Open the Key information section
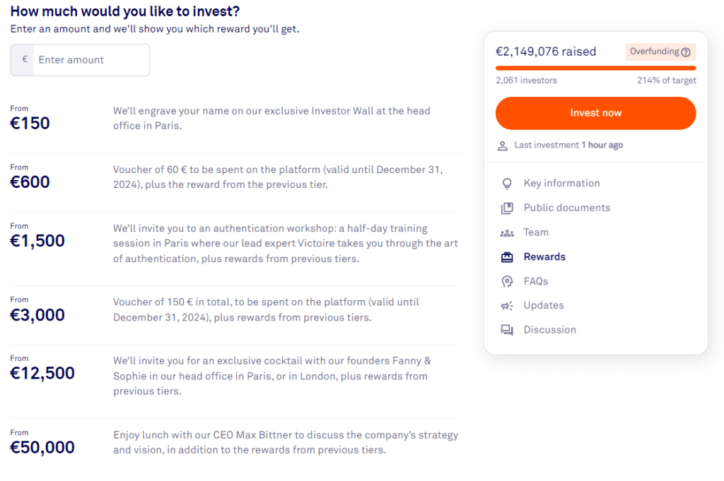 click(x=561, y=184)
